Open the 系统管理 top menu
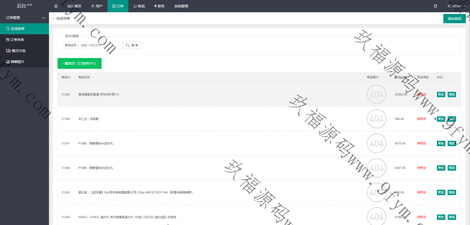This screenshot has height=225, width=470. click(x=181, y=6)
